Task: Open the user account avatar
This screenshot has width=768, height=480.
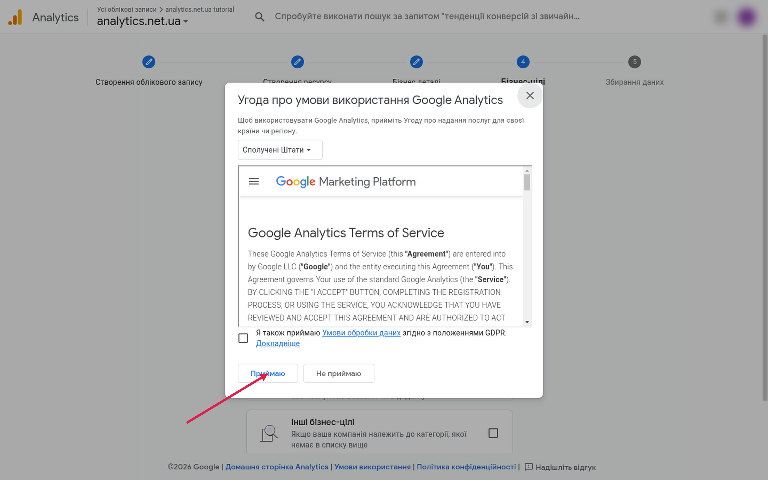Action: (746, 17)
